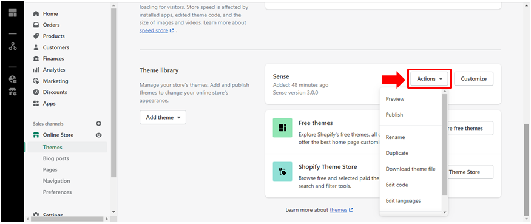This screenshot has height=224, width=531.
Task: Click the Analytics bar chart icon
Action: pos(36,70)
